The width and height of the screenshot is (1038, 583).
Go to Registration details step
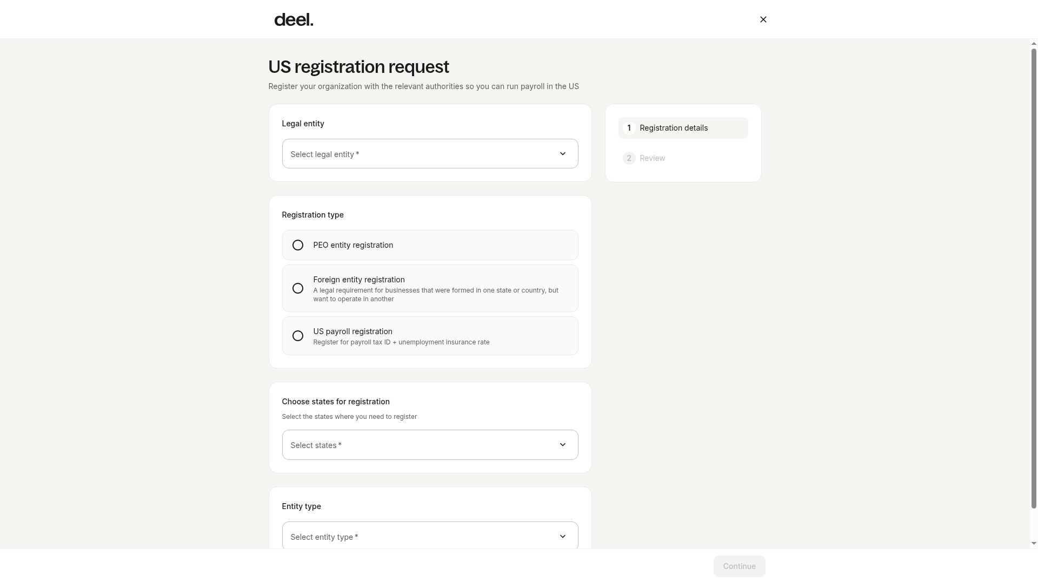(x=683, y=128)
